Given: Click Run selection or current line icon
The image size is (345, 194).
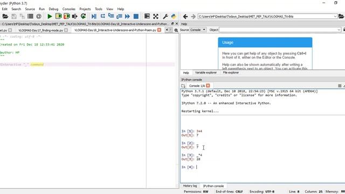Looking at the screenshot, I should [x=75, y=16].
